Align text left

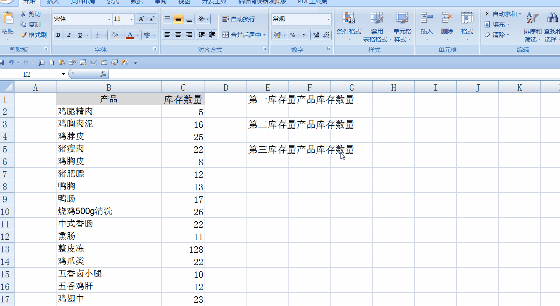167,35
